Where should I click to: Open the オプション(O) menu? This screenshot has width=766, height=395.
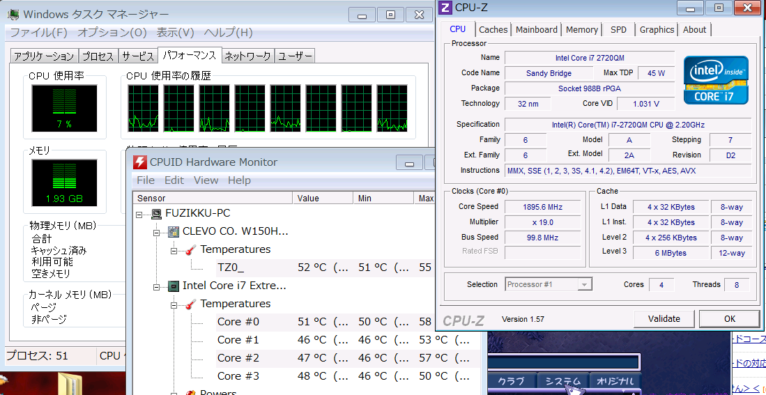point(112,33)
